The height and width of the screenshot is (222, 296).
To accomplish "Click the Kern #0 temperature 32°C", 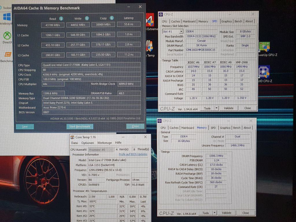I will [x=103, y=206].
